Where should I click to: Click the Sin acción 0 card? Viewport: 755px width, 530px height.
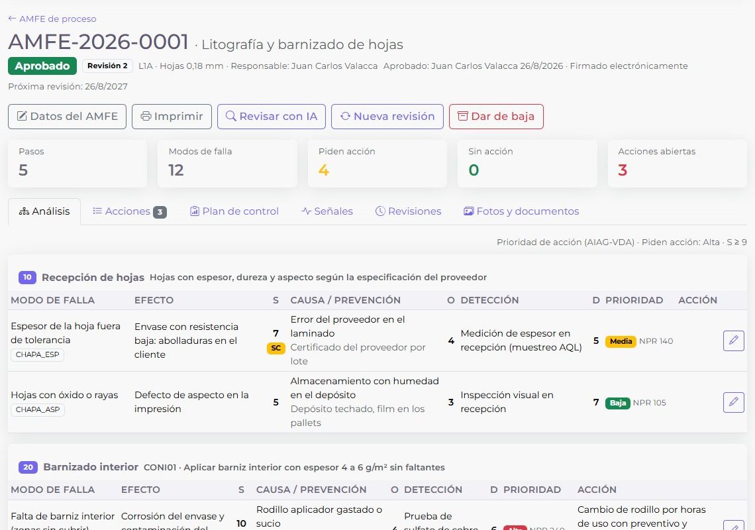pyautogui.click(x=527, y=164)
